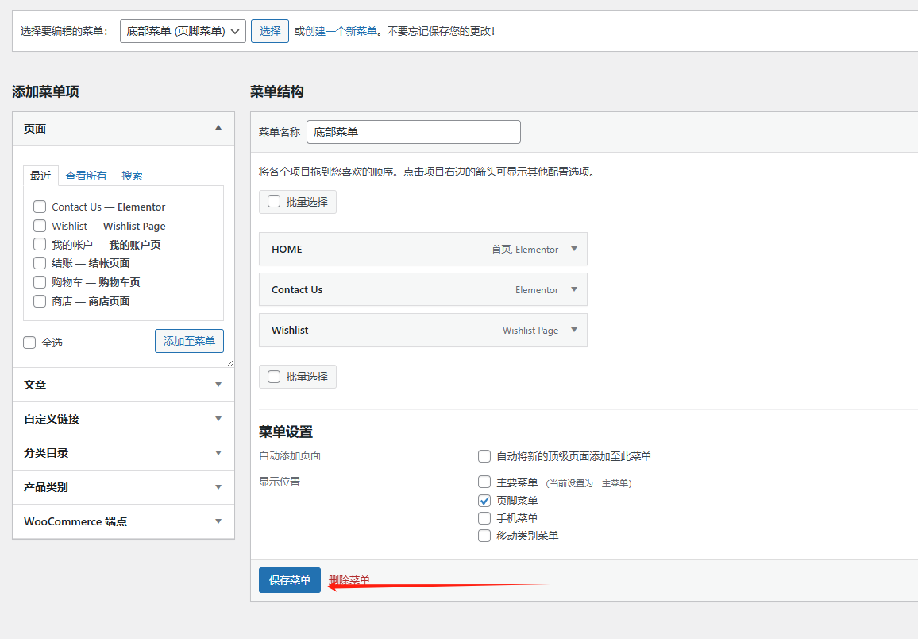Click the 保存菜单 button

pos(289,580)
